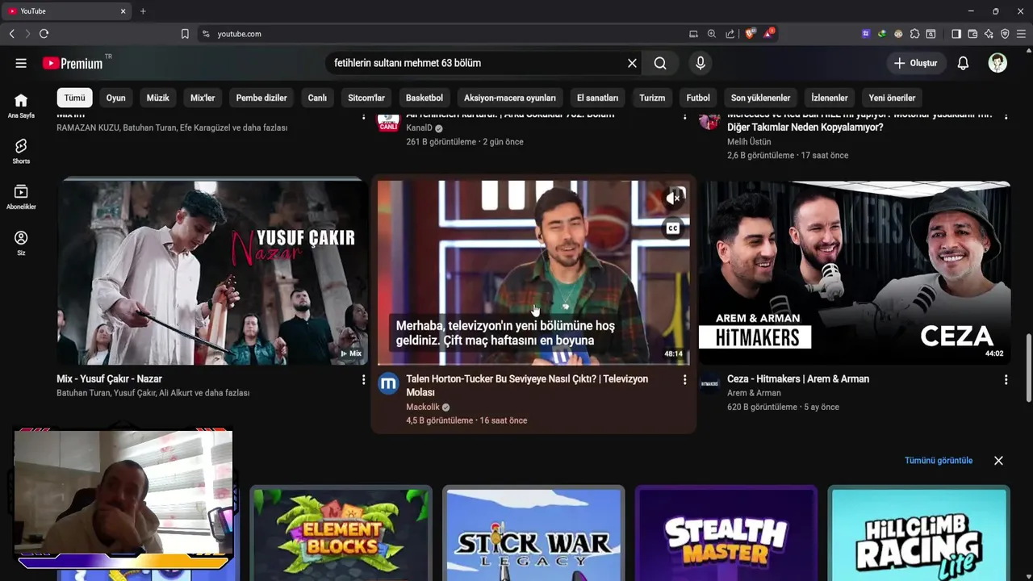Image resolution: width=1033 pixels, height=581 pixels.
Task: Click the YouTube Premium logo
Action: tap(73, 63)
